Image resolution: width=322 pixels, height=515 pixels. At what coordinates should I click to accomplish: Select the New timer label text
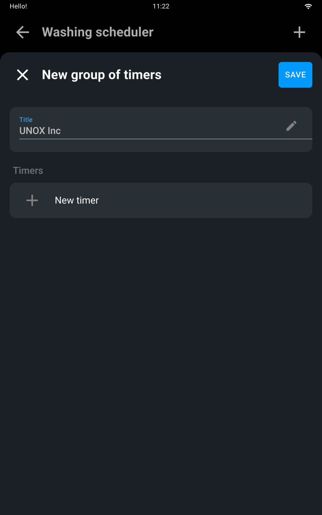click(77, 200)
